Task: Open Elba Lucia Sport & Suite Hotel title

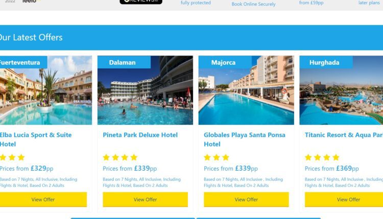Action: click(36, 140)
